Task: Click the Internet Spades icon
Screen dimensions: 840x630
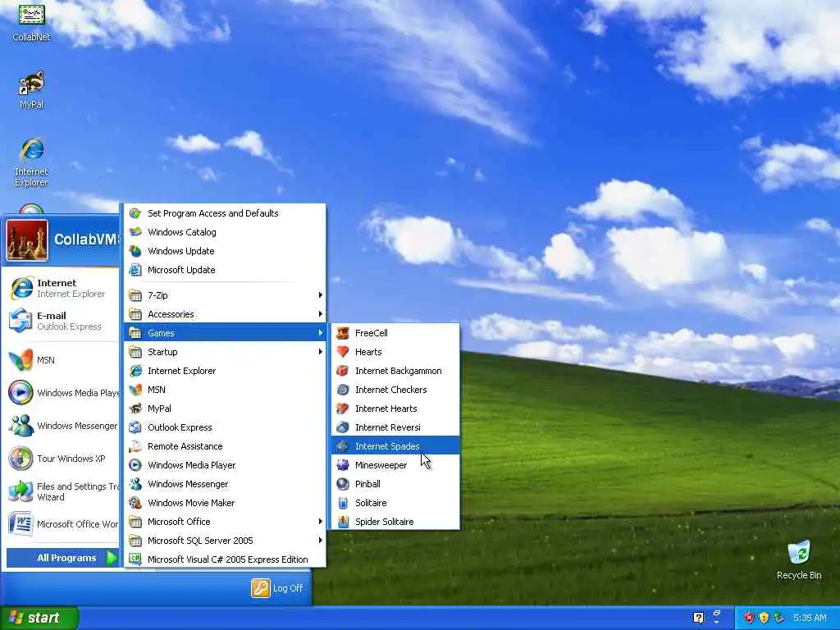Action: (343, 445)
